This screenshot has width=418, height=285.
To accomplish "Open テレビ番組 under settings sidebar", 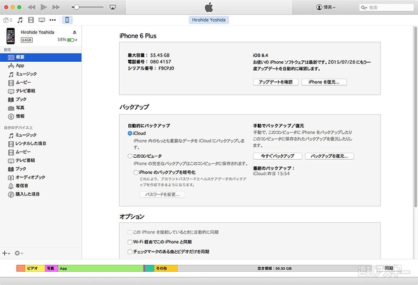I will tap(41, 91).
